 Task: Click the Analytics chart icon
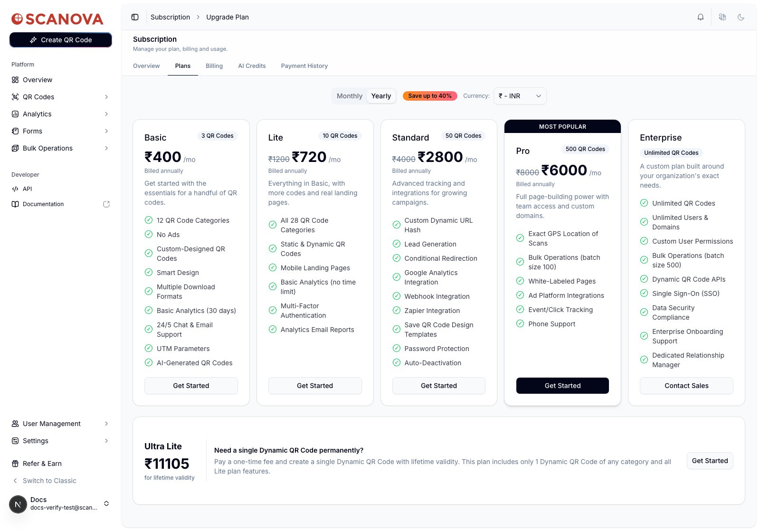(x=15, y=114)
